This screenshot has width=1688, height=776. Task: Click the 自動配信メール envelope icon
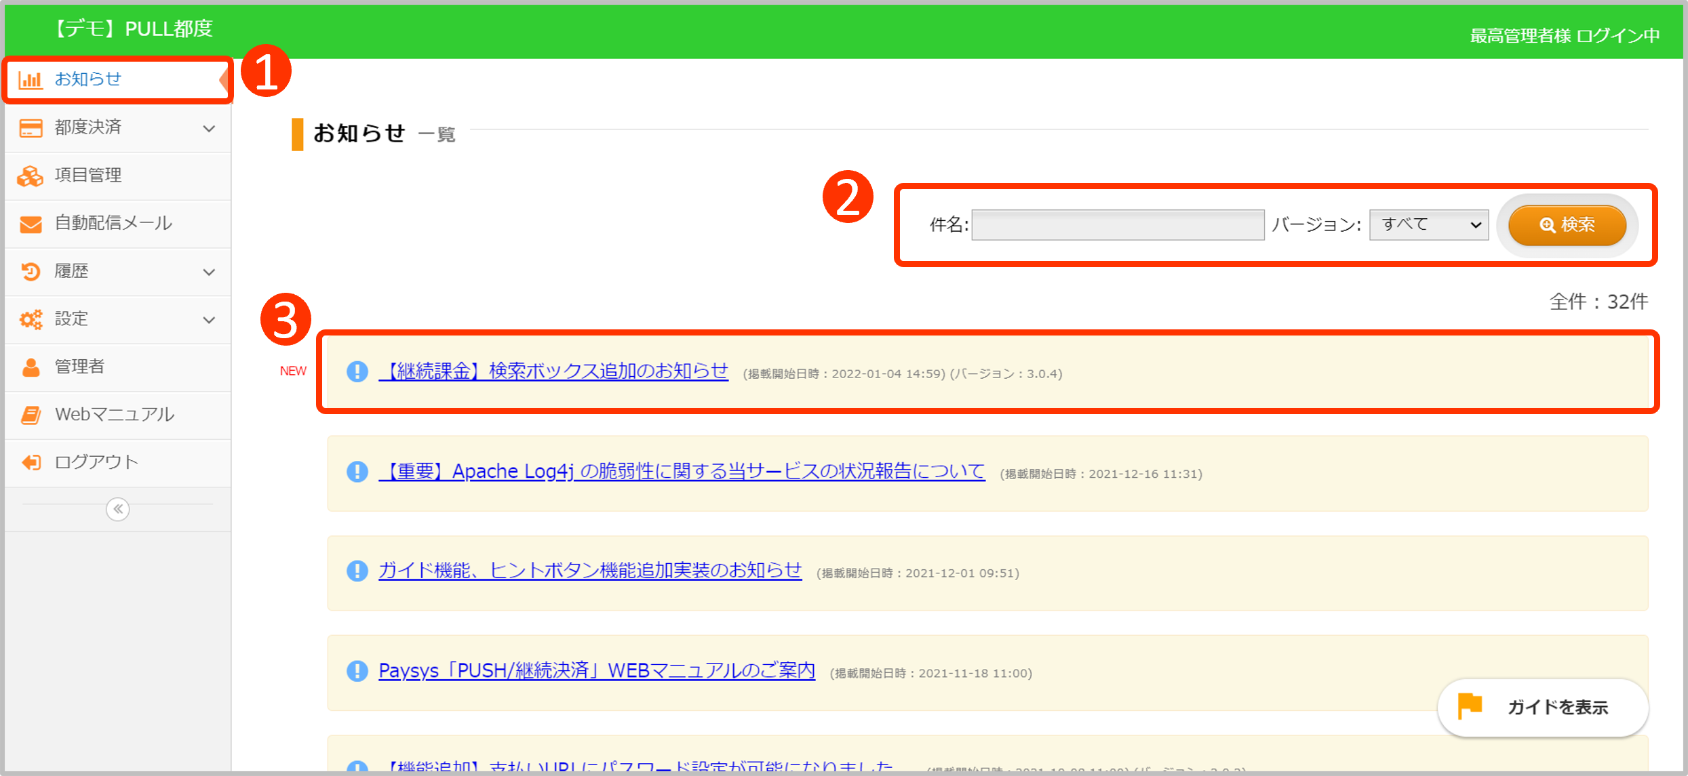31,224
